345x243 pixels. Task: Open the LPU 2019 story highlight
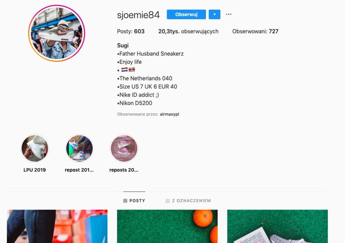pyautogui.click(x=35, y=148)
